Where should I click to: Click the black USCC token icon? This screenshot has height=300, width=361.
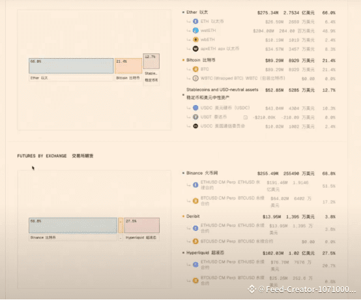195,126
